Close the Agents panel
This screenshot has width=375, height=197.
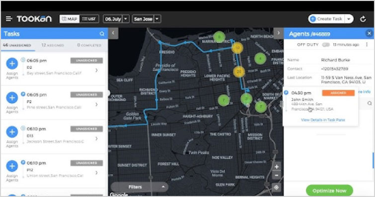(369, 33)
